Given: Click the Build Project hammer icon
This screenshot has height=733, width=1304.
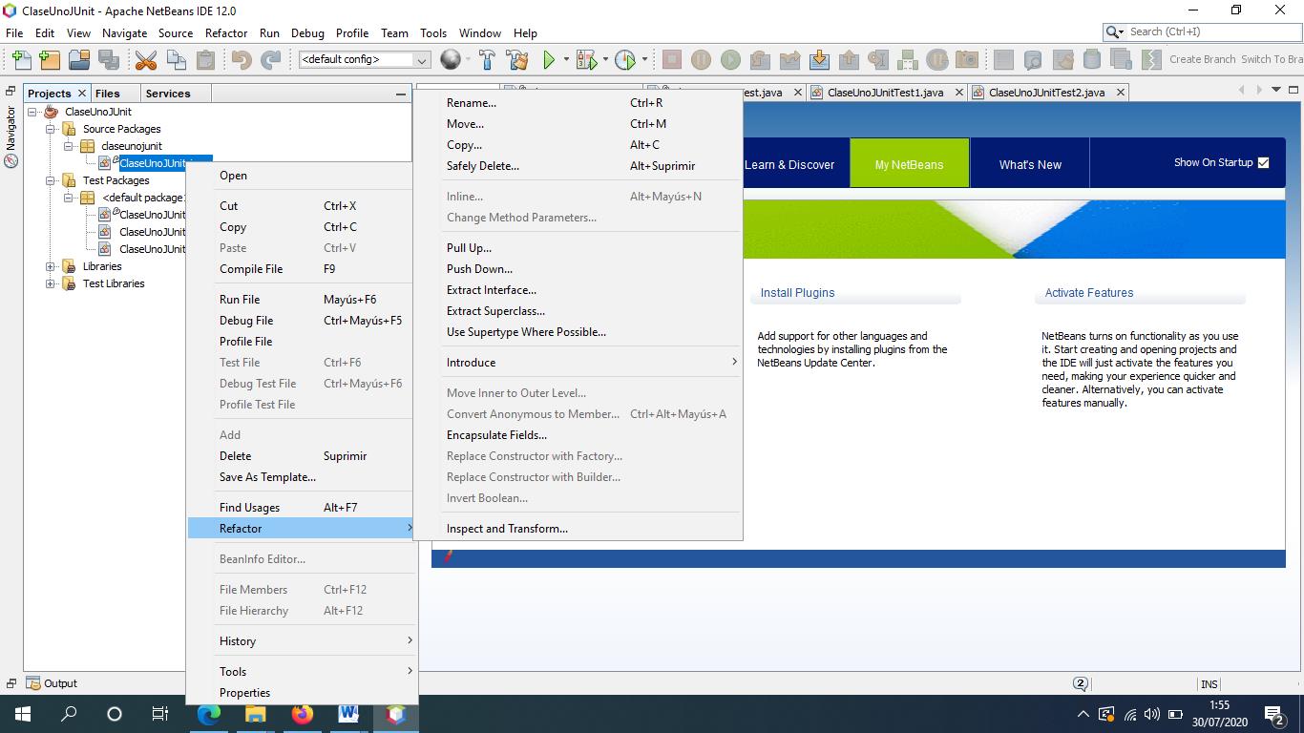Looking at the screenshot, I should [x=487, y=59].
